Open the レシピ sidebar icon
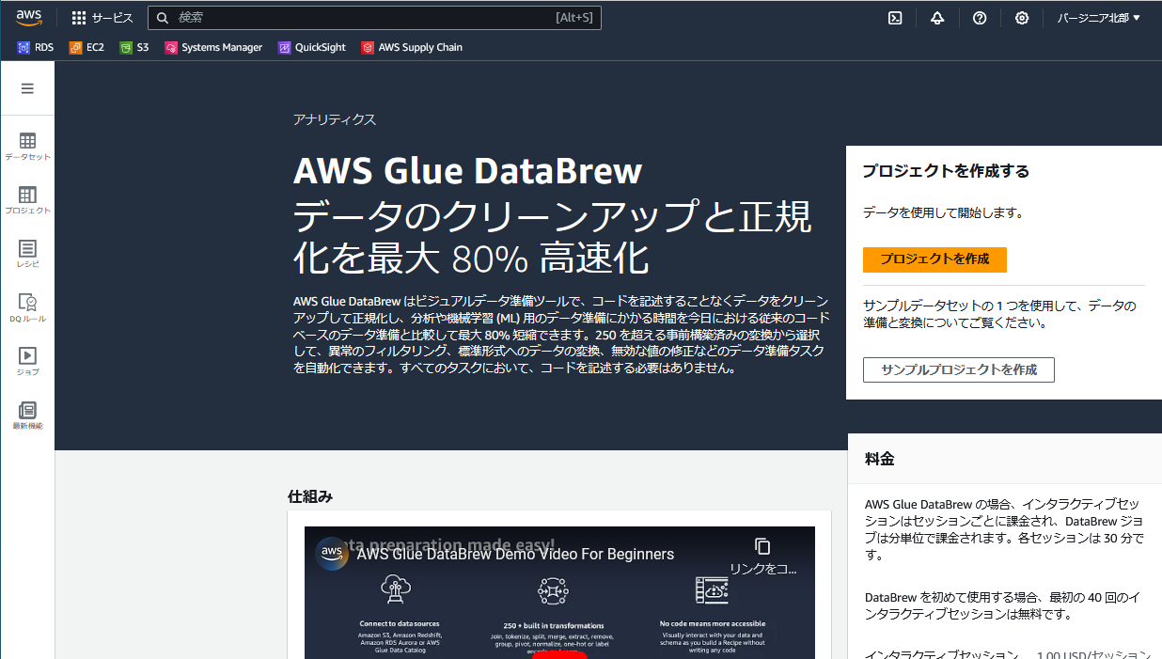1162x659 pixels. click(28, 254)
